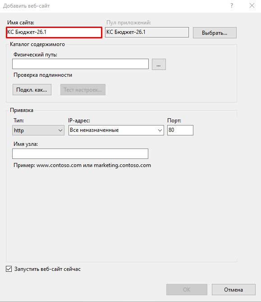The height and width of the screenshot is (302, 261).
Task: Click the Порт: label
Action: click(x=174, y=121)
